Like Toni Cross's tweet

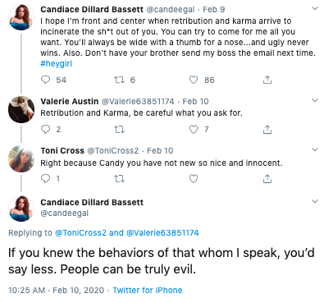194,179
